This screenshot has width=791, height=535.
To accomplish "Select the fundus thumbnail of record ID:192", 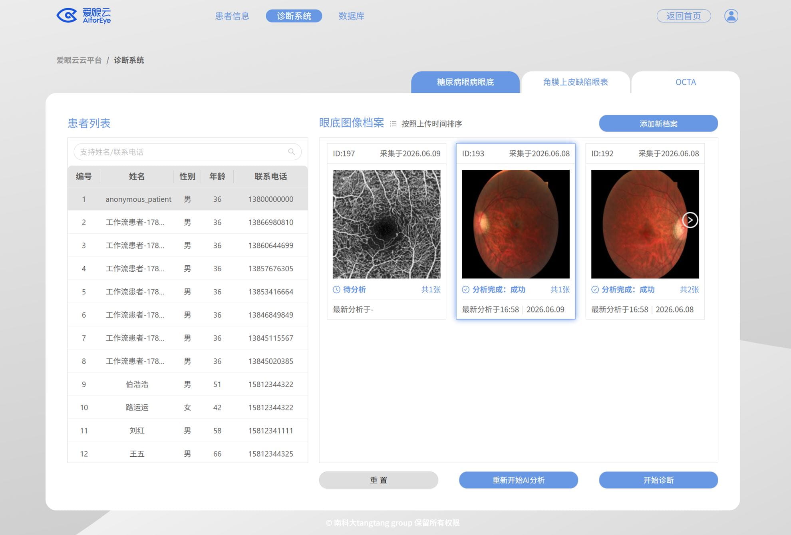I will (x=645, y=224).
